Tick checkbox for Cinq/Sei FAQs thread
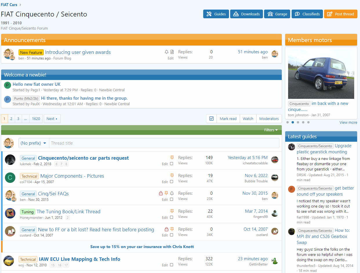This screenshot has width=360, height=273. point(172,199)
